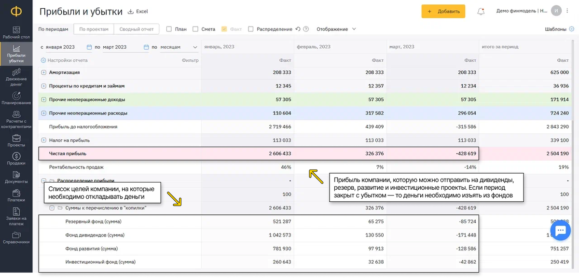Click the reset arrow next to Распределение

tap(298, 29)
